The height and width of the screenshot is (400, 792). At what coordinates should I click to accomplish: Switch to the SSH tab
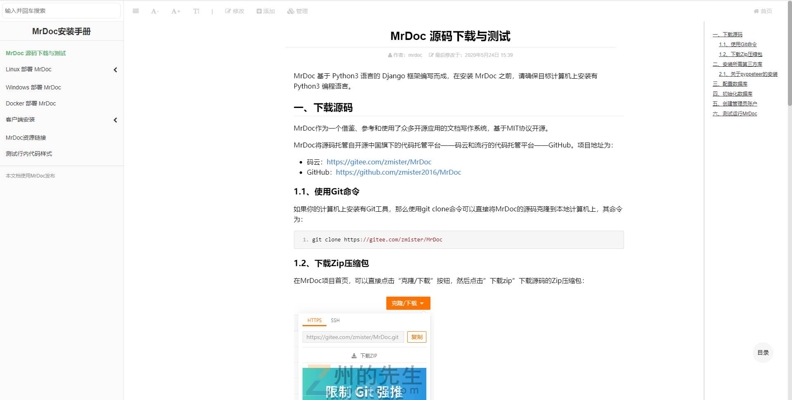(335, 320)
